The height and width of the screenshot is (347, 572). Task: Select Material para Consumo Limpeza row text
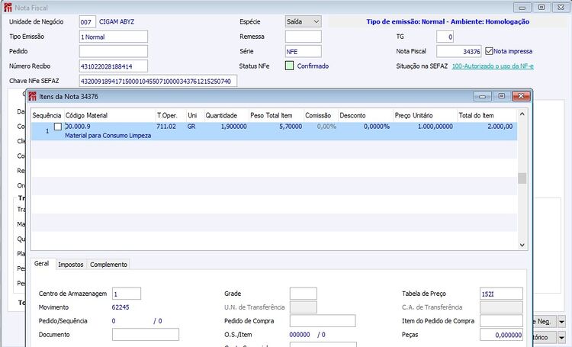108,136
